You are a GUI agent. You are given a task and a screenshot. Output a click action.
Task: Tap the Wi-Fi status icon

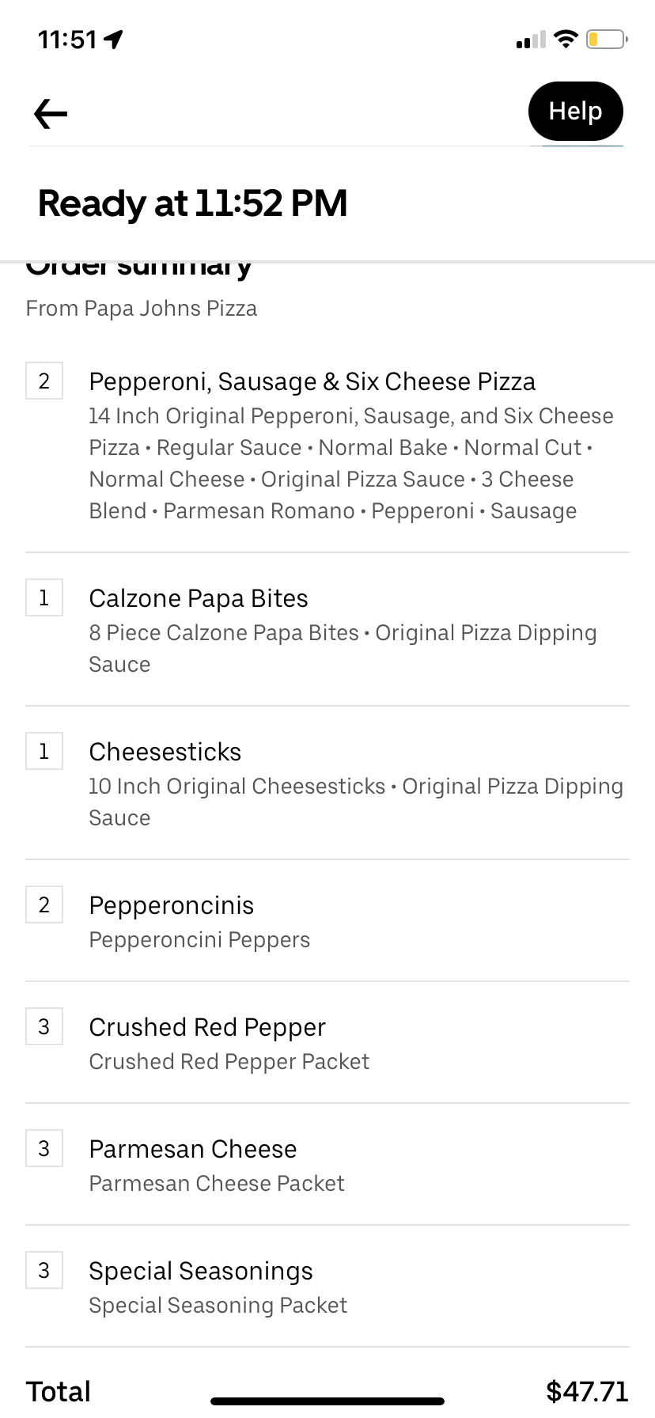(x=566, y=39)
